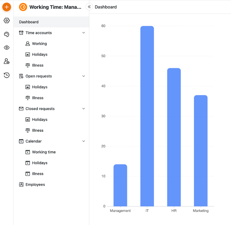Open the version history clock icon
The height and width of the screenshot is (225, 231).
[x=7, y=75]
